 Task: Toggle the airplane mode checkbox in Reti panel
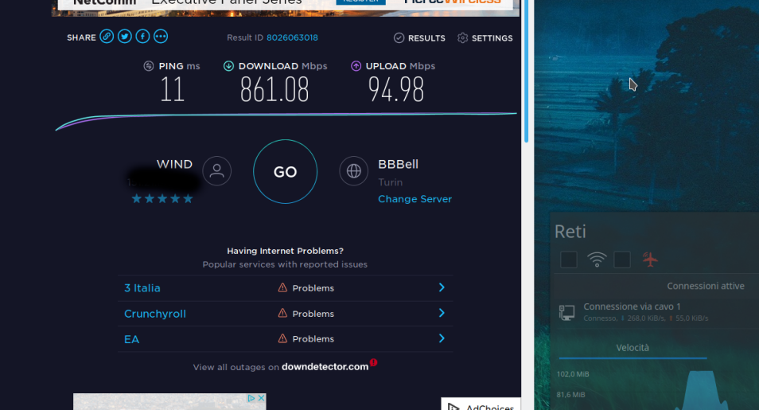coord(622,260)
